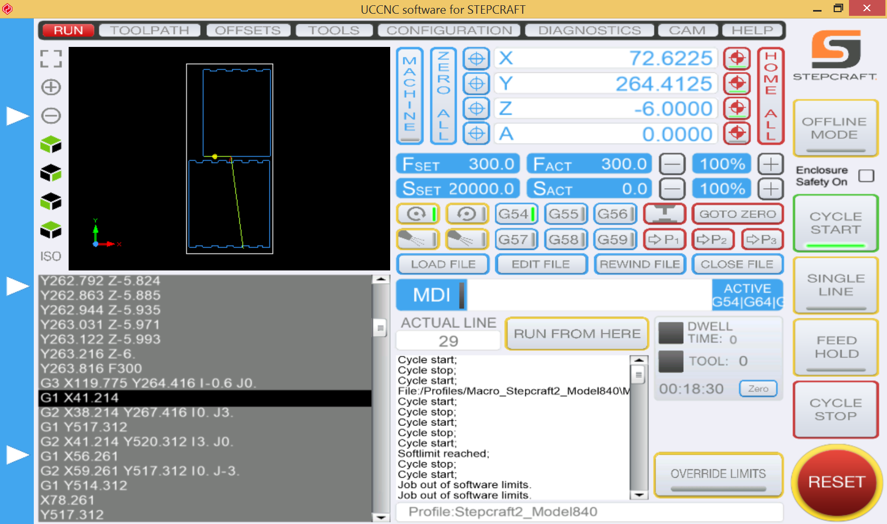This screenshot has width=887, height=524.
Task: Enable the Enclosure Safety On checkbox
Action: point(866,176)
